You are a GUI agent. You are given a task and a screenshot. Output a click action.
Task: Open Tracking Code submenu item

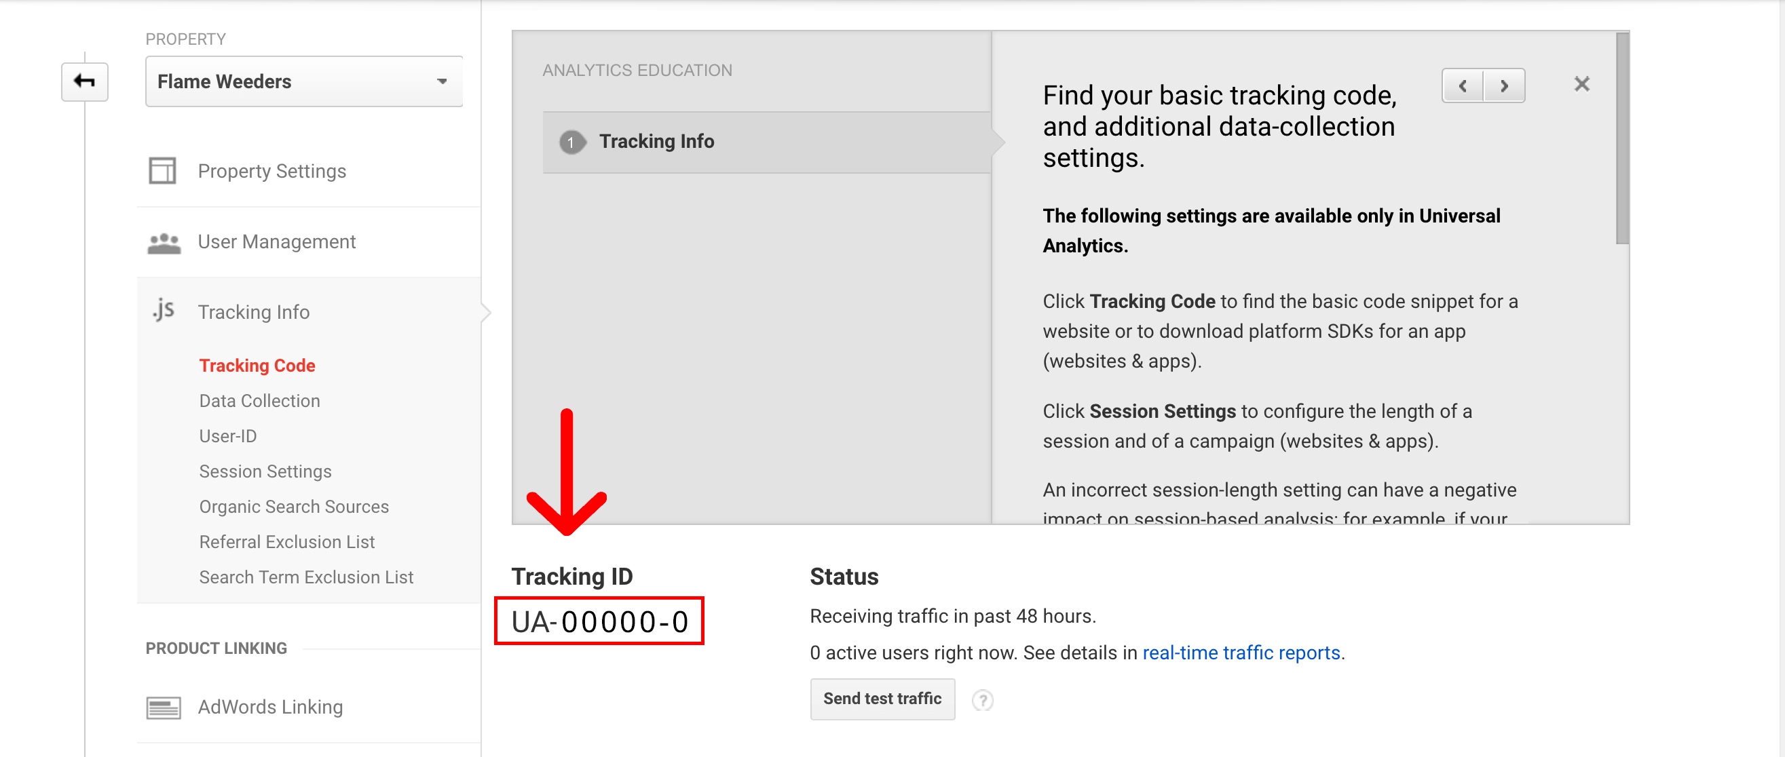[257, 366]
